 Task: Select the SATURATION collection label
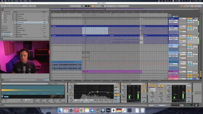coord(7,12)
